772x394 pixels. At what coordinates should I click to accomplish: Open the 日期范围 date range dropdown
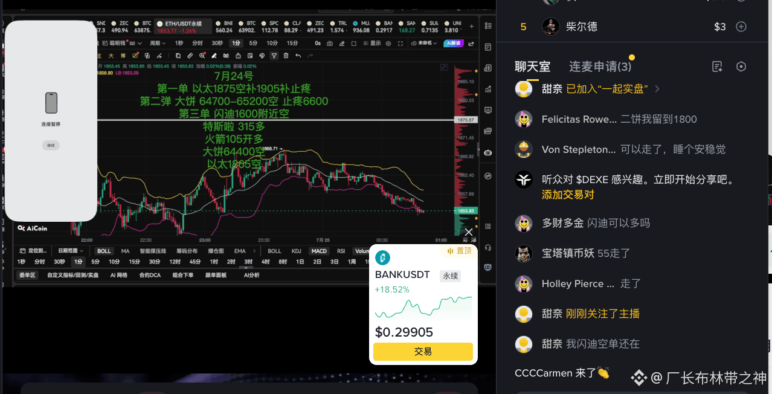pos(71,251)
